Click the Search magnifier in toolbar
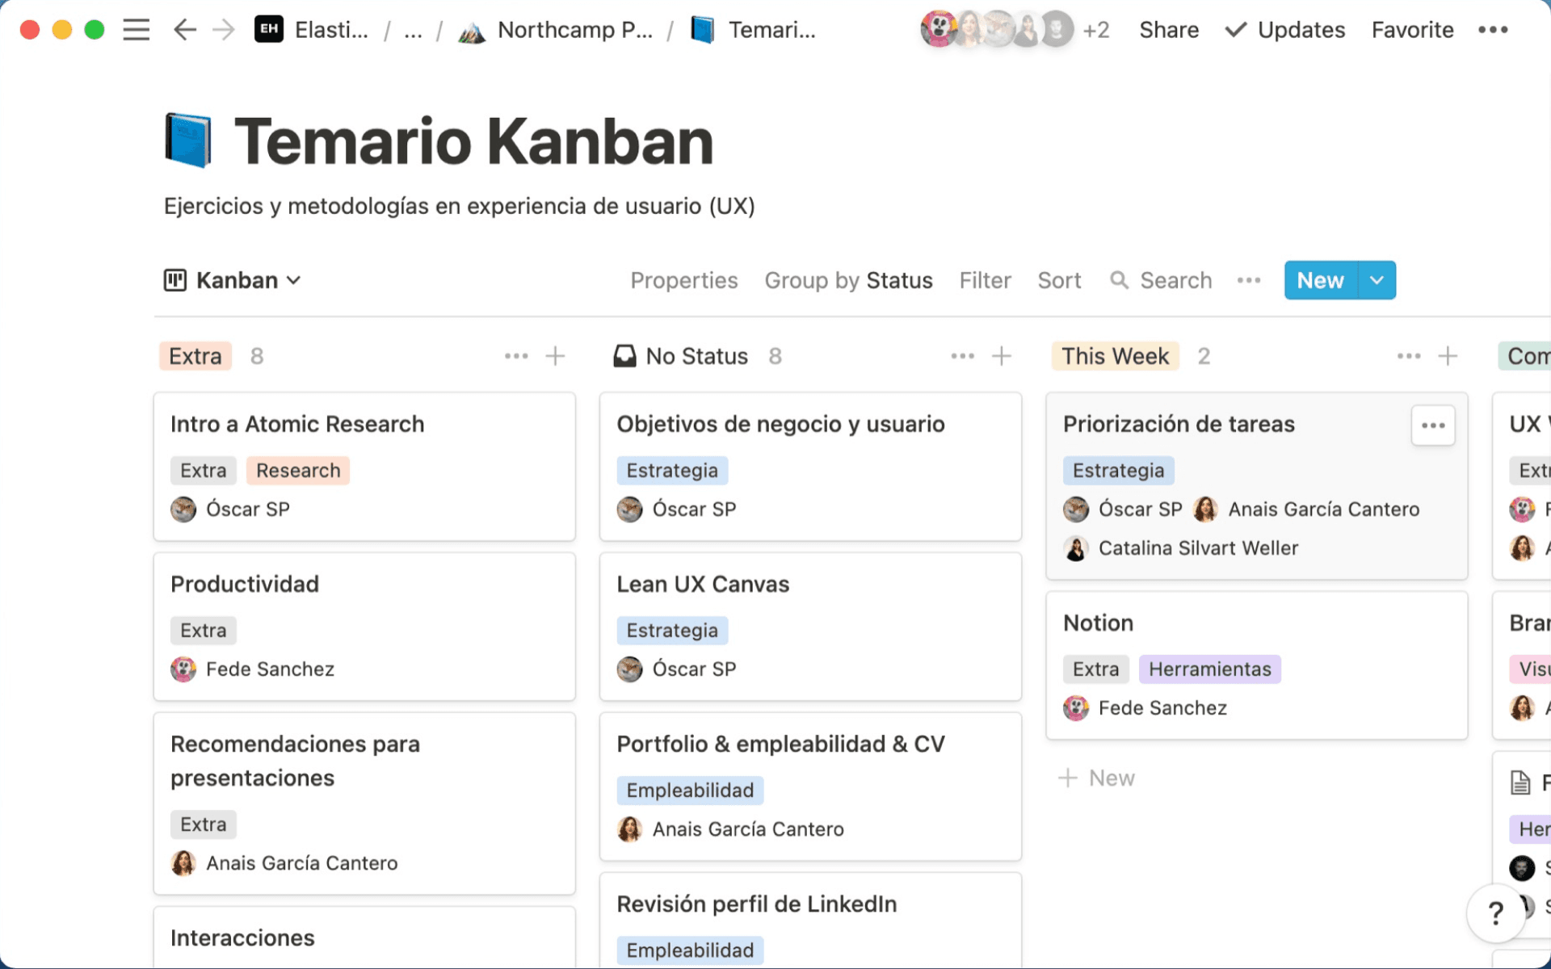The image size is (1551, 969). [x=1119, y=280]
